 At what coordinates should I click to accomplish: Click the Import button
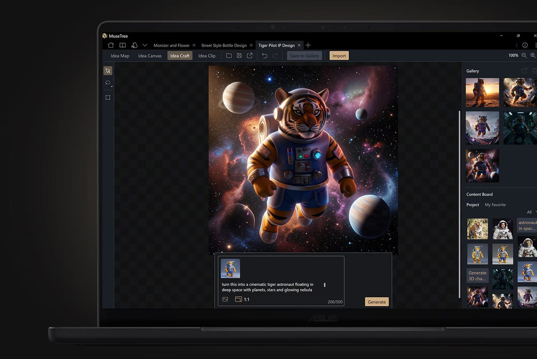tap(339, 56)
